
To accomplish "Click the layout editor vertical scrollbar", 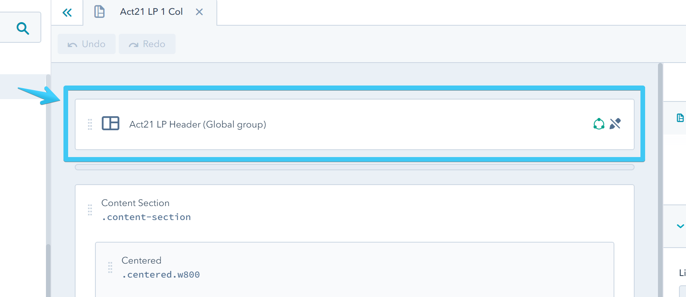I will click(x=660, y=179).
